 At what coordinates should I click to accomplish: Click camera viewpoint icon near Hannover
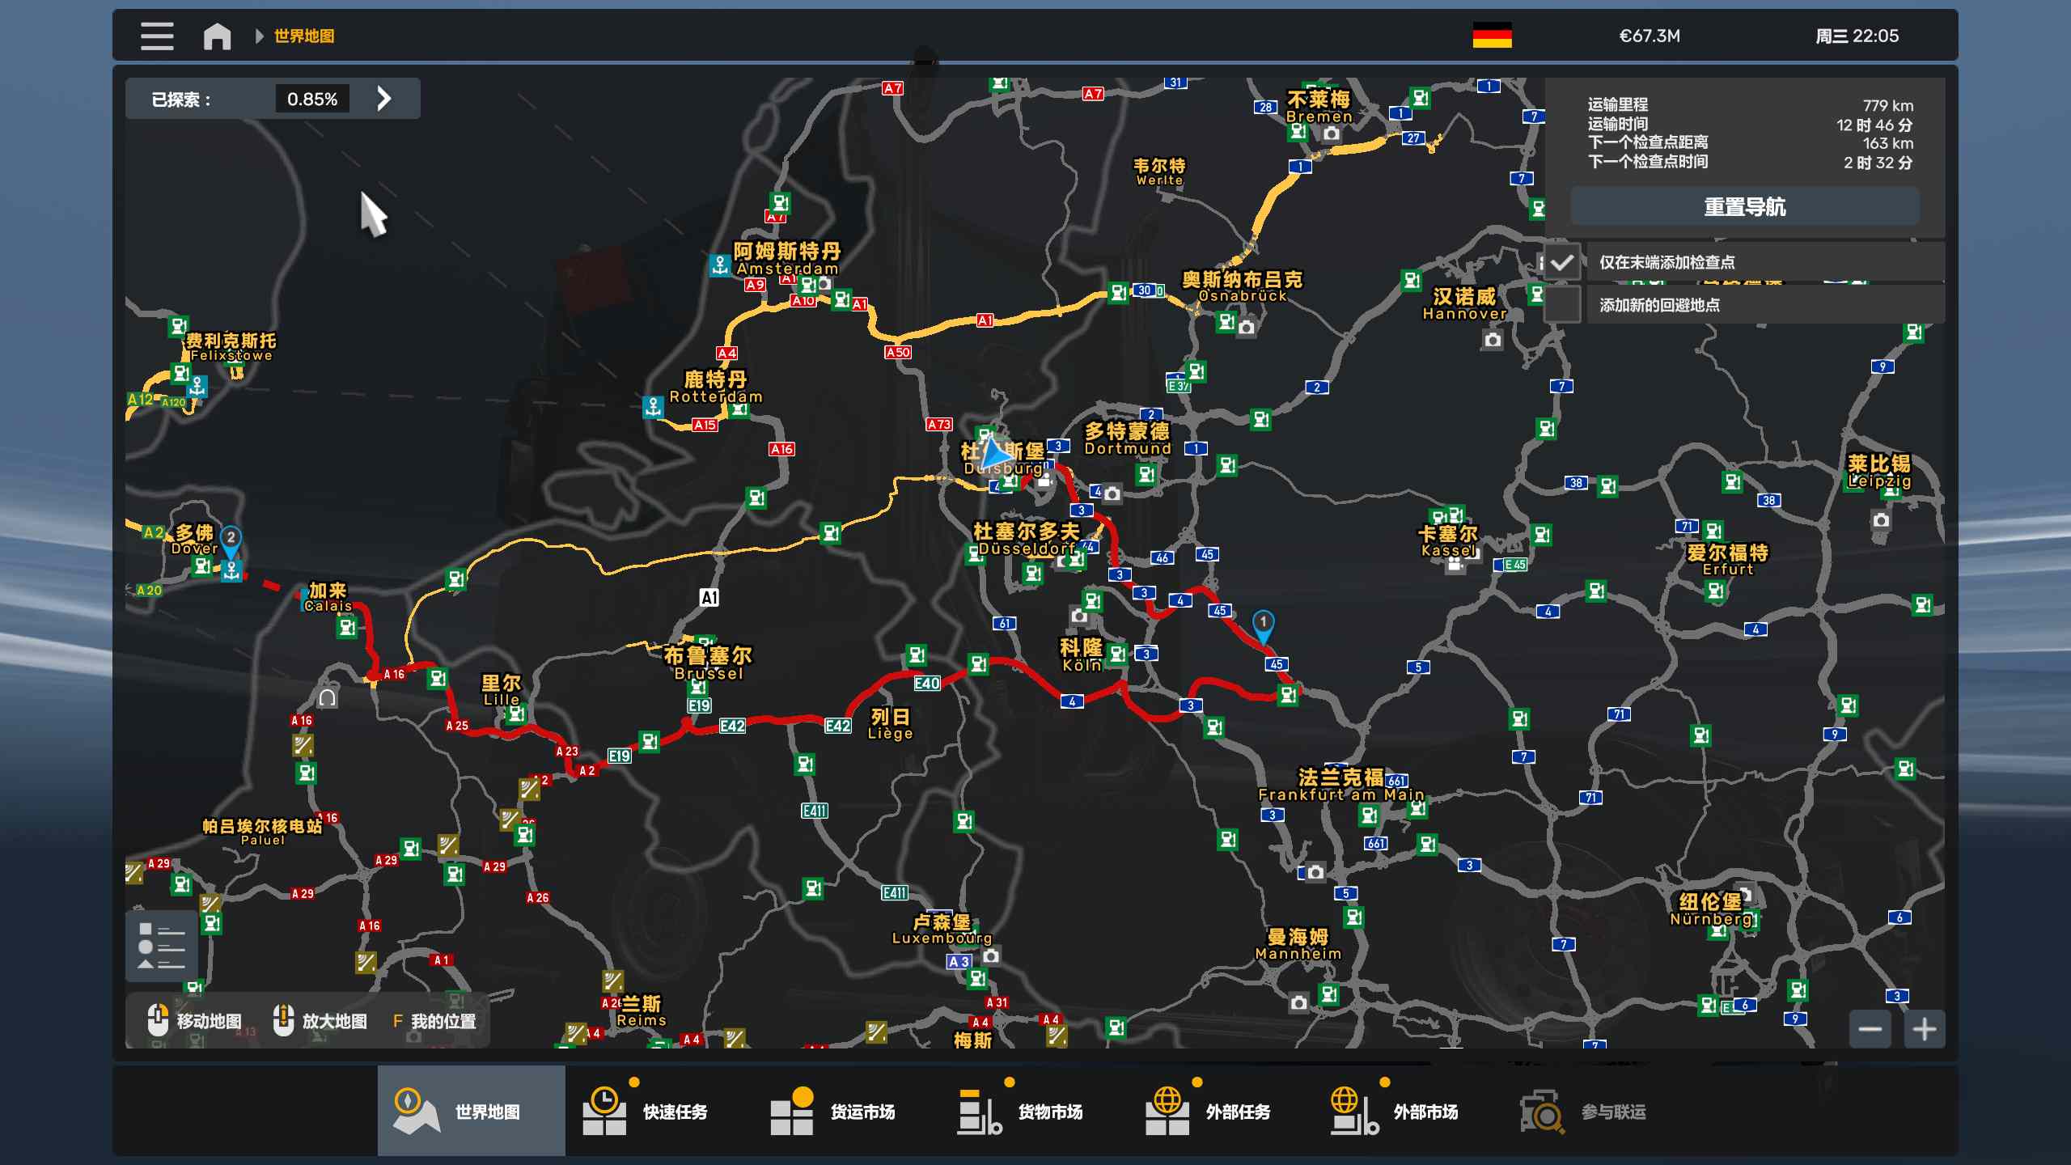[1493, 340]
